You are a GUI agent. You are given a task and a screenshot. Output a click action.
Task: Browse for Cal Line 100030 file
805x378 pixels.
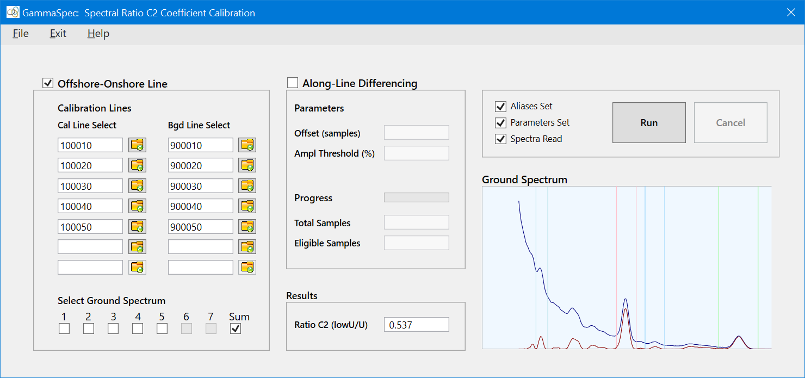[x=137, y=186]
